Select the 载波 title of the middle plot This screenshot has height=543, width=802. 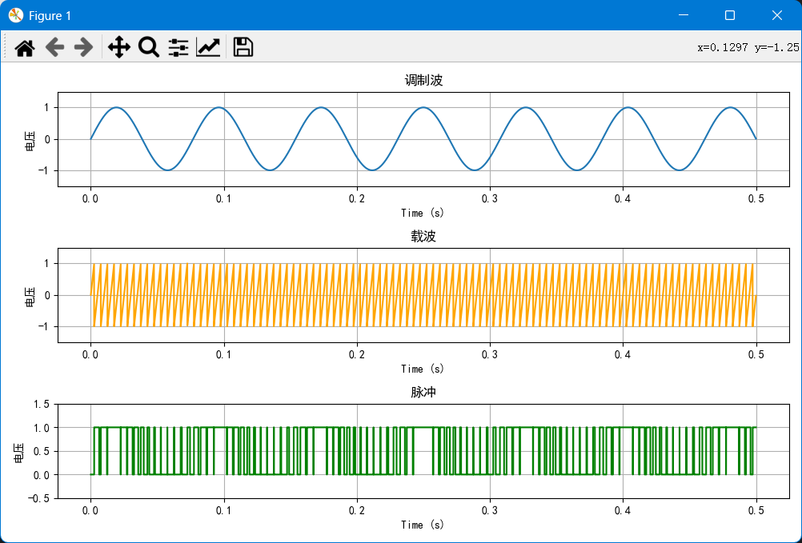pyautogui.click(x=423, y=237)
